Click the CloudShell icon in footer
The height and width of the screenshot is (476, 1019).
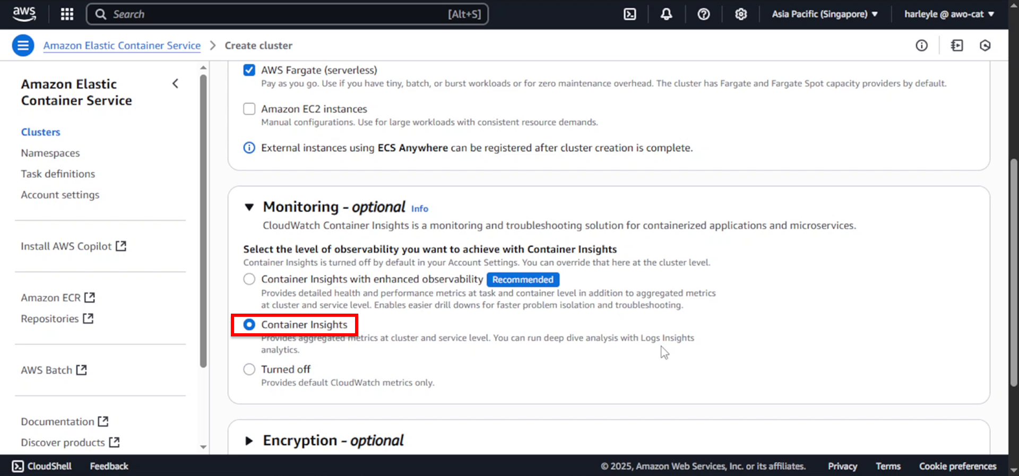point(18,466)
